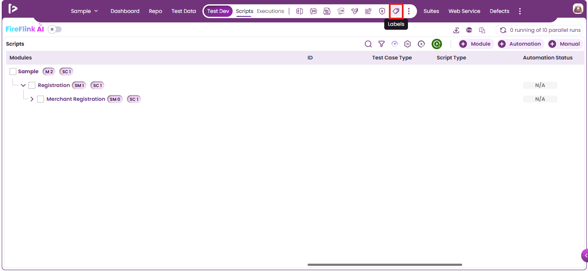Click the green automation run icon
The image size is (588, 271).
(437, 44)
